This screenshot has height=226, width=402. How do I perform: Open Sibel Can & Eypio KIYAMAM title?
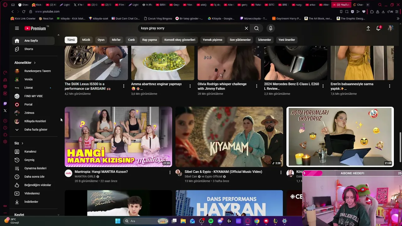223,172
